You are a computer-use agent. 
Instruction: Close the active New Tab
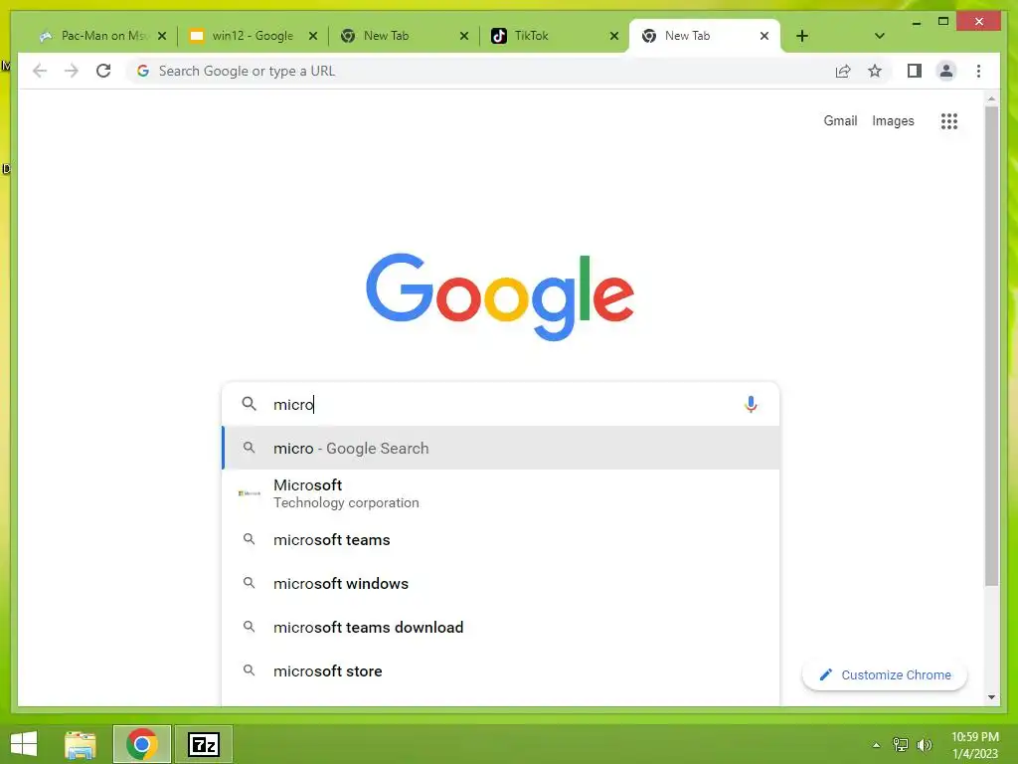pyautogui.click(x=764, y=36)
